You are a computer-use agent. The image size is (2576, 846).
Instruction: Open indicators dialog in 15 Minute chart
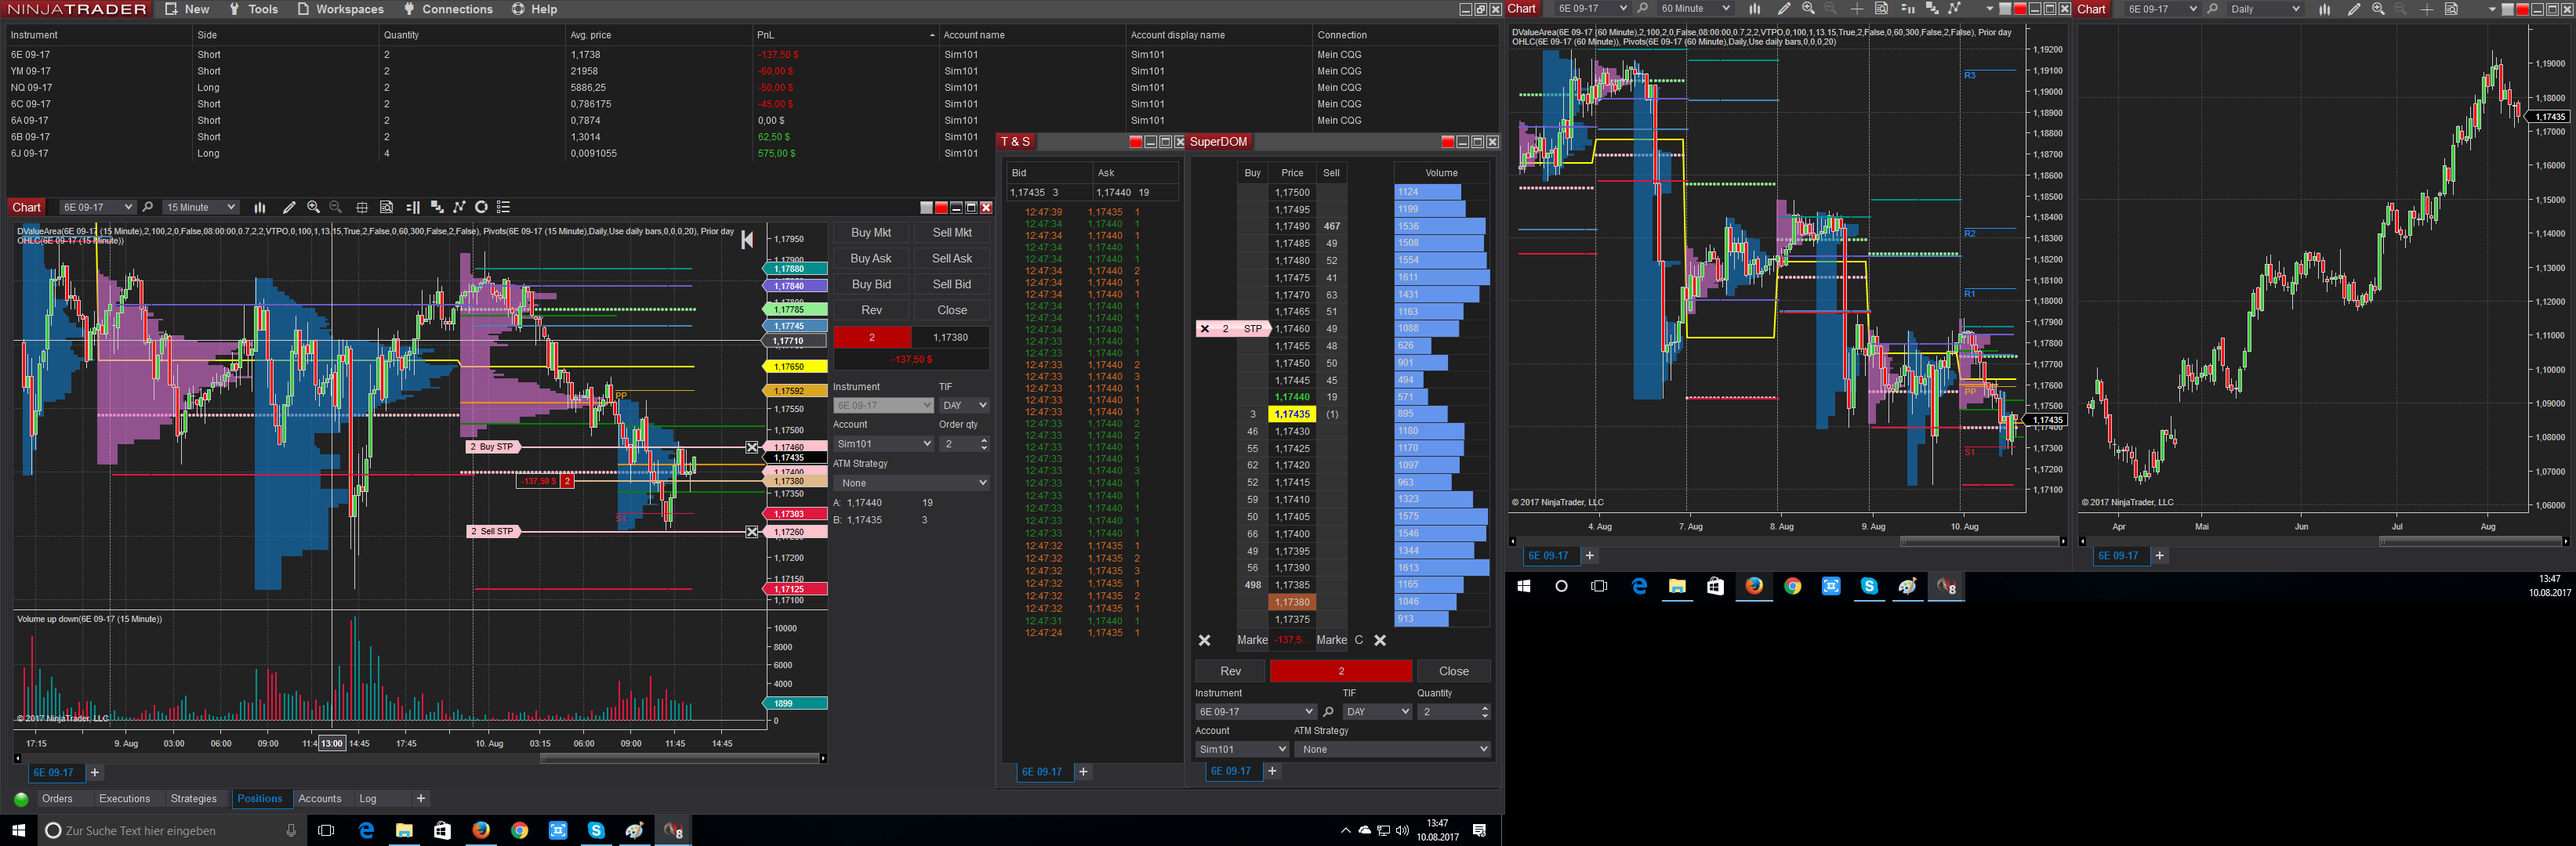(x=436, y=208)
